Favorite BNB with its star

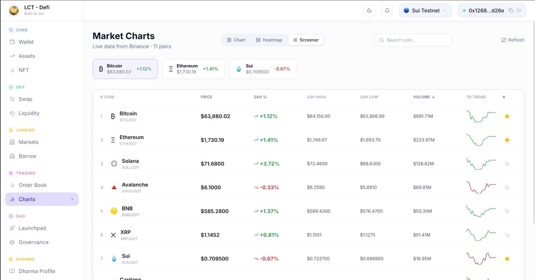pyautogui.click(x=507, y=211)
